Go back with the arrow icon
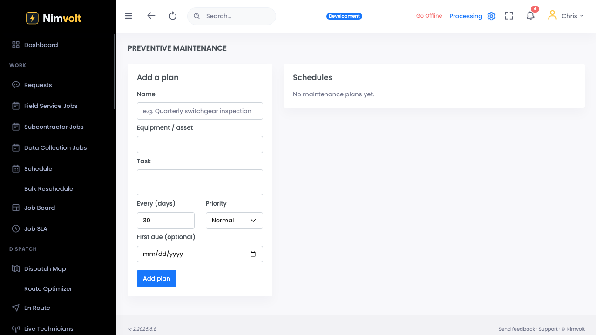 point(151,16)
